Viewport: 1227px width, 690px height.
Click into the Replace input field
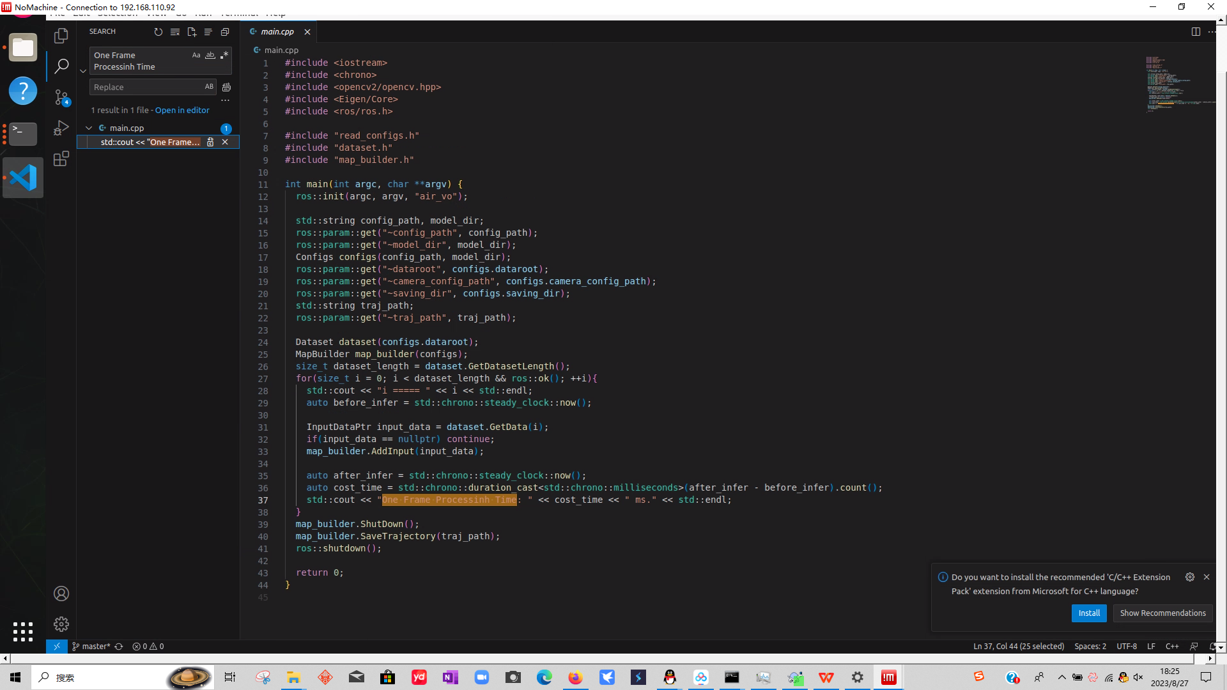point(147,87)
